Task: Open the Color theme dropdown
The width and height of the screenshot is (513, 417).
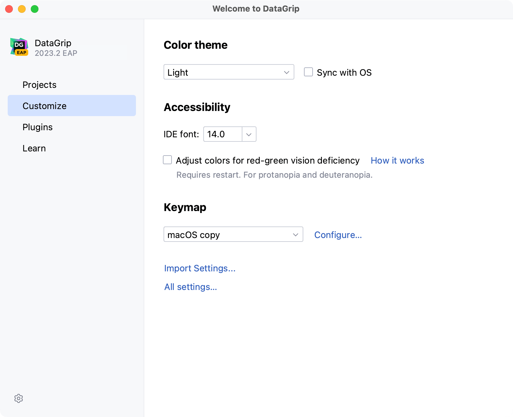Action: (x=229, y=72)
